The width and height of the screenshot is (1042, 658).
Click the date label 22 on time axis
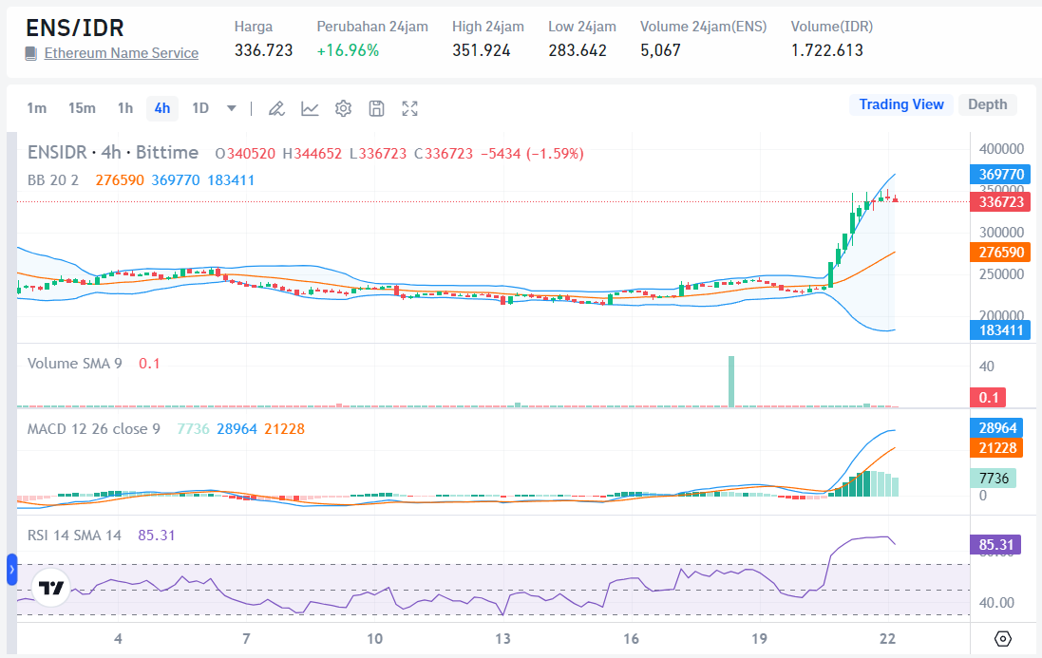887,639
